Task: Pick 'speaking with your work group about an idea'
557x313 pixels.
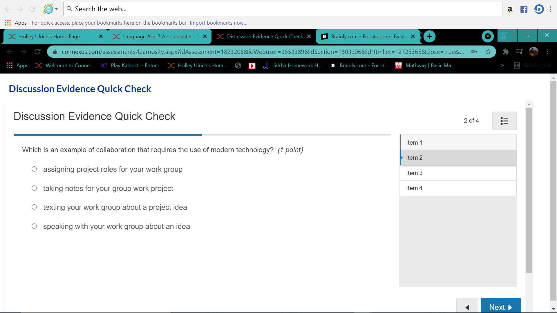Action: click(x=34, y=226)
